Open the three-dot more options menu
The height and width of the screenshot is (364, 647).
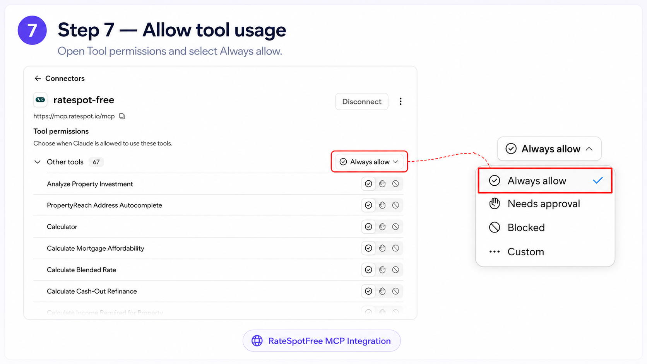[401, 101]
